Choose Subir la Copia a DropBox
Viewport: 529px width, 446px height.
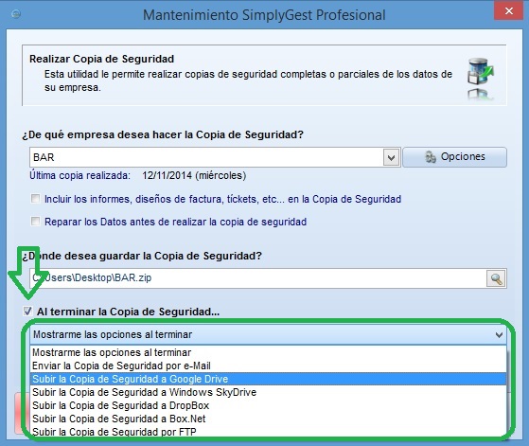click(268, 405)
